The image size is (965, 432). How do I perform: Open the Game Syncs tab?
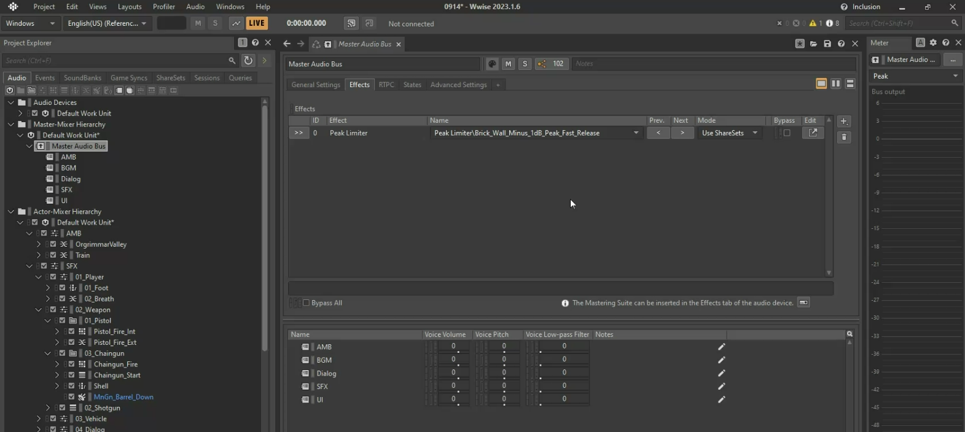(x=129, y=78)
